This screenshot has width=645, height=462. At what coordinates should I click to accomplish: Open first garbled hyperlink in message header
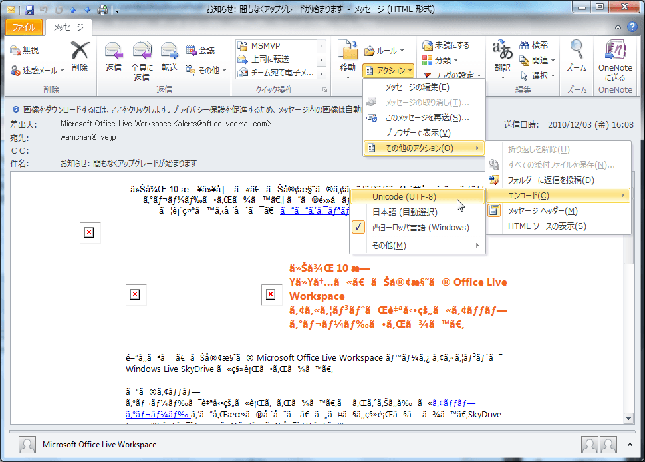tap(315, 211)
